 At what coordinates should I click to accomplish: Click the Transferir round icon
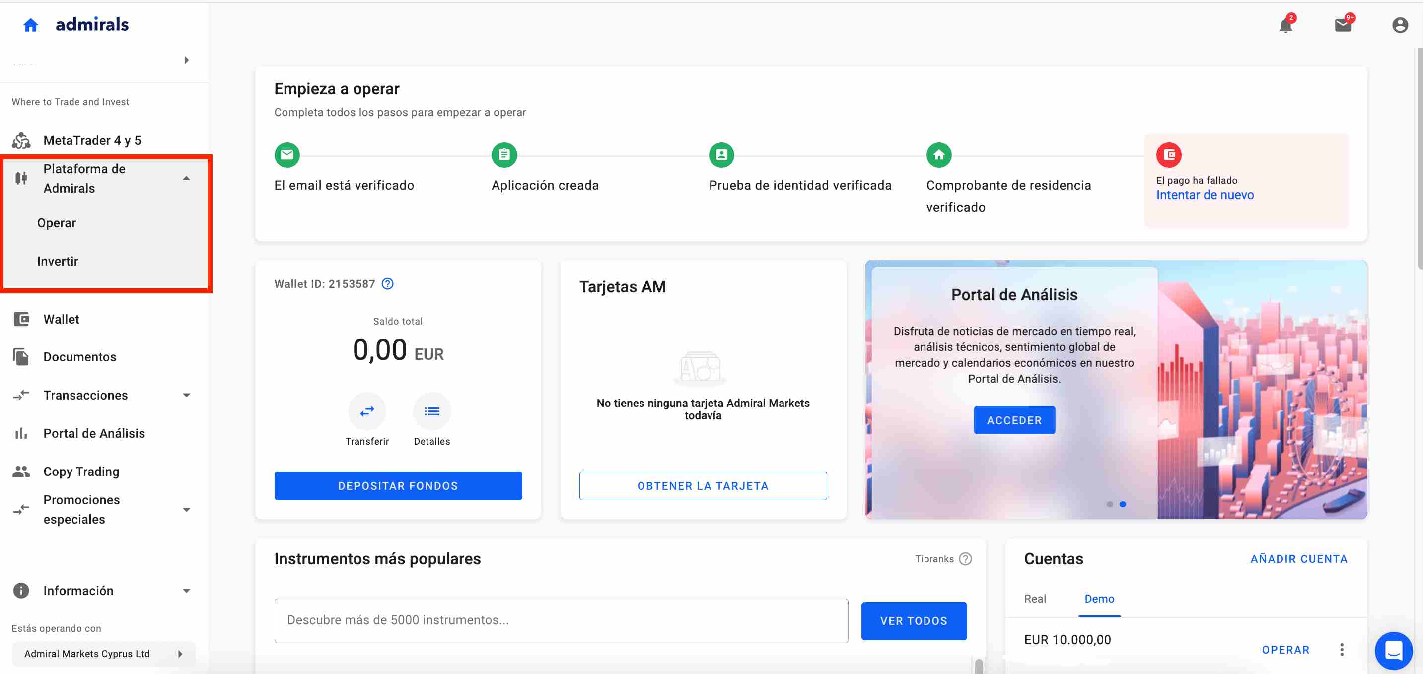pyautogui.click(x=367, y=411)
